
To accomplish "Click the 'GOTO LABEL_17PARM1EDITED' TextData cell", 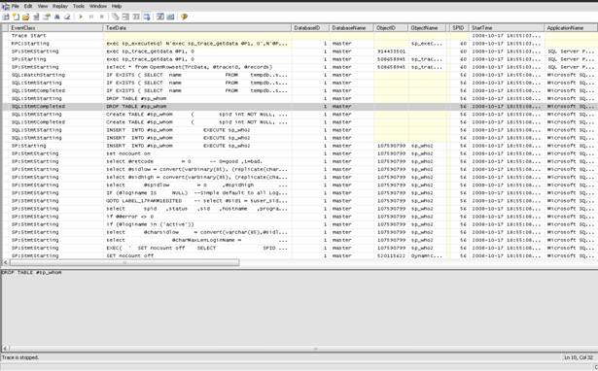I will [196, 201].
